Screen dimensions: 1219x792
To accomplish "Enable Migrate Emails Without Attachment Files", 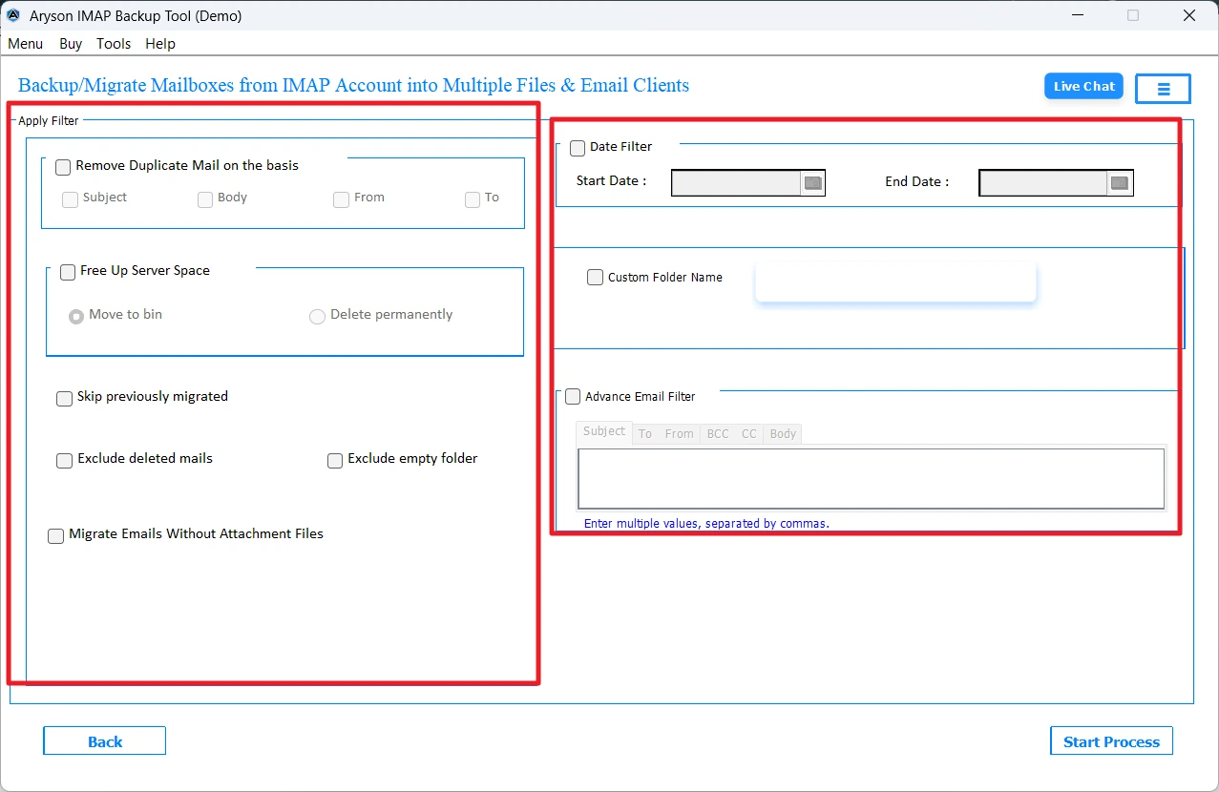I will pyautogui.click(x=56, y=535).
